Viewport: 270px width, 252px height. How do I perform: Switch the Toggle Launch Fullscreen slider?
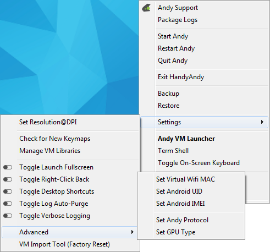click(8, 167)
